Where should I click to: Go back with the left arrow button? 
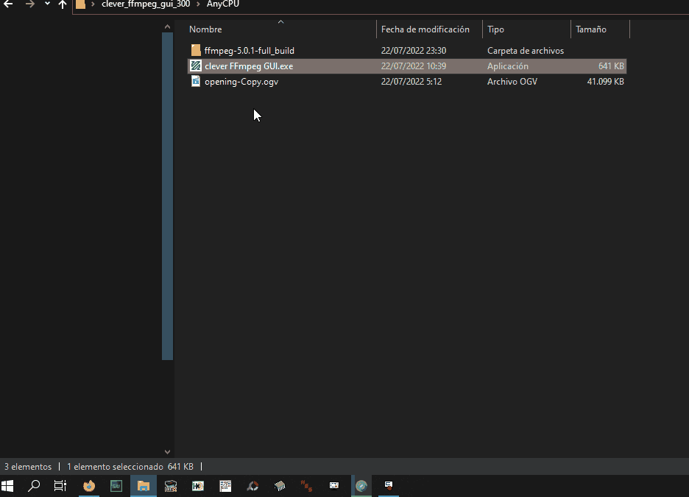[x=8, y=4]
